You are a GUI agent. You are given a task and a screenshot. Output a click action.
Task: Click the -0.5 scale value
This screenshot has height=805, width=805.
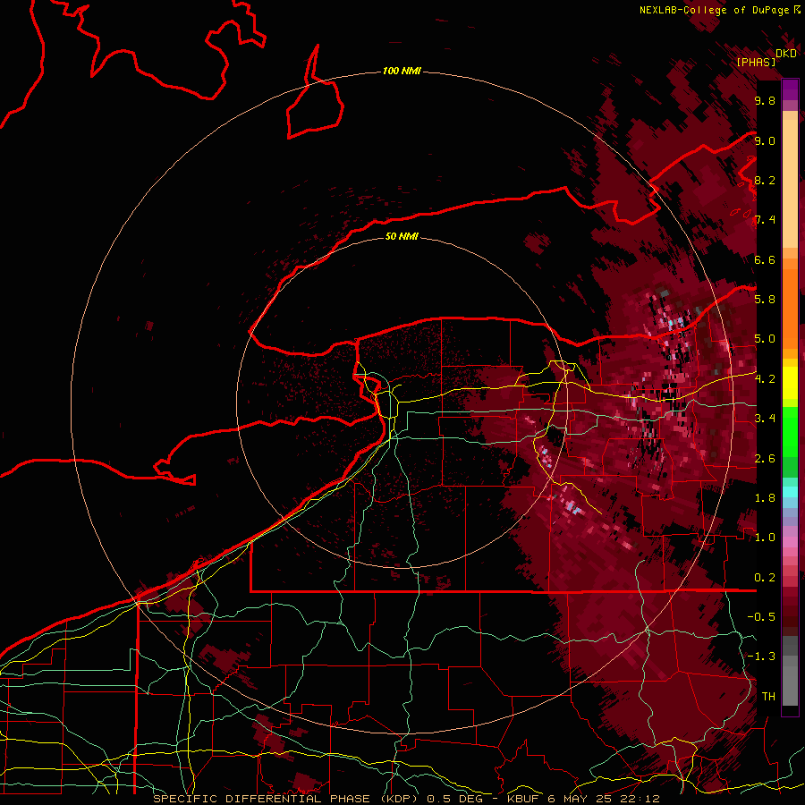pyautogui.click(x=761, y=616)
